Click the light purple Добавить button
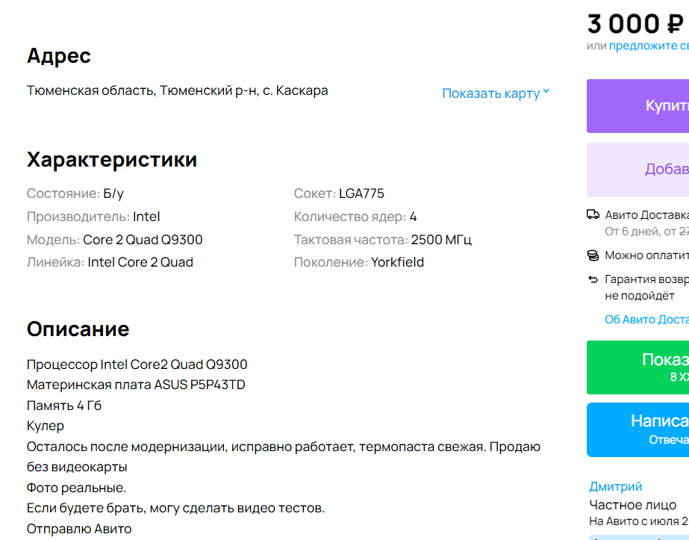 [x=638, y=170]
